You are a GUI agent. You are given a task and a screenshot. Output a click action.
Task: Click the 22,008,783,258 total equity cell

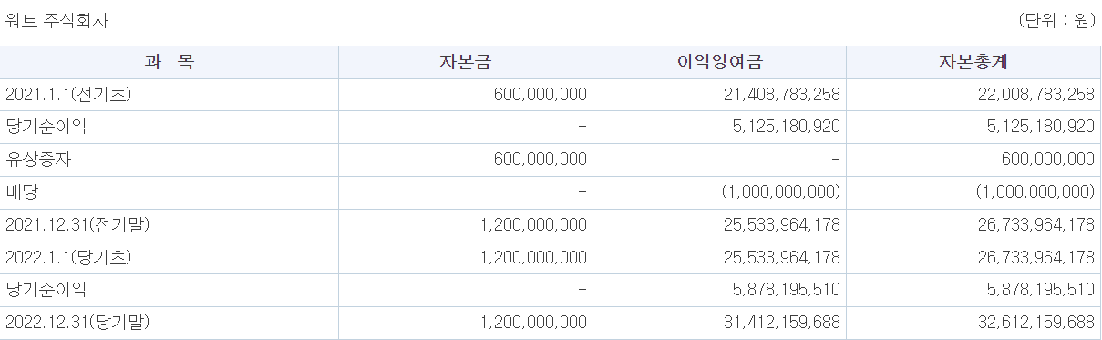click(x=1025, y=94)
